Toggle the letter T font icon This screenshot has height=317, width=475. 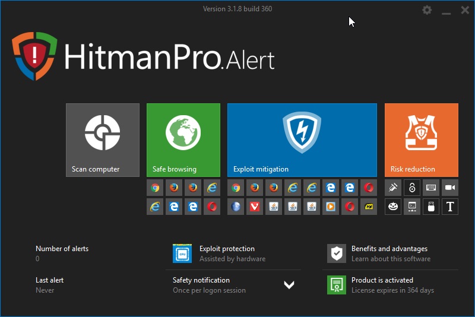(x=450, y=207)
